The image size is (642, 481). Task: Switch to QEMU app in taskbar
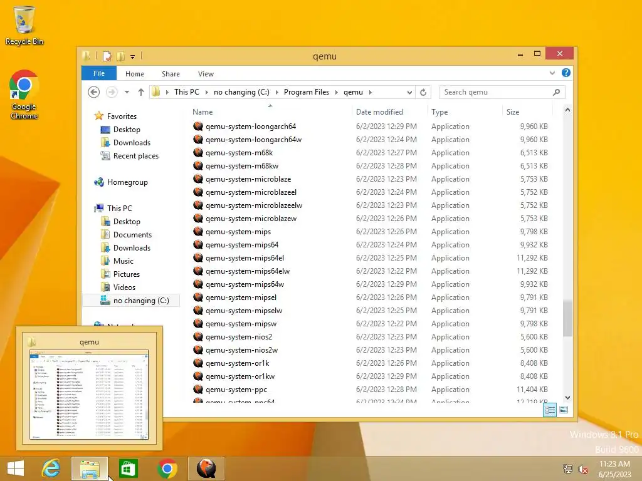coord(206,468)
